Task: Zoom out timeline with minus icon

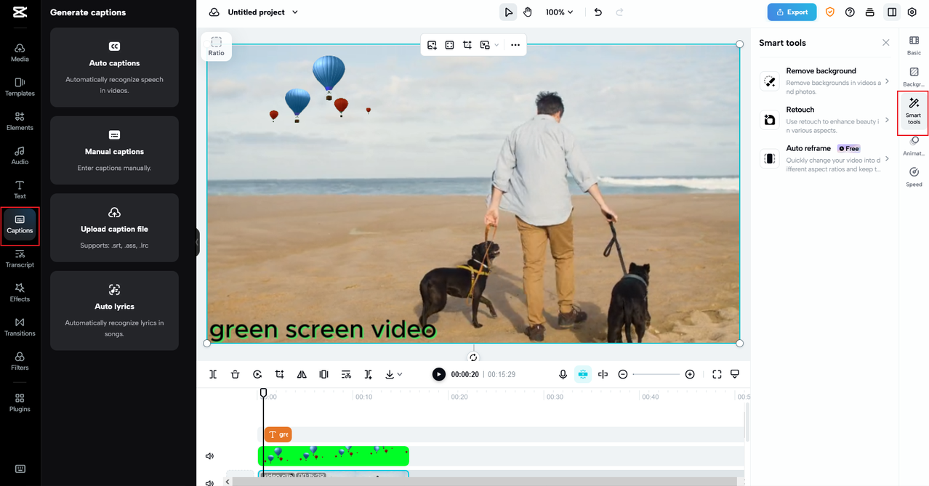Action: pos(623,374)
